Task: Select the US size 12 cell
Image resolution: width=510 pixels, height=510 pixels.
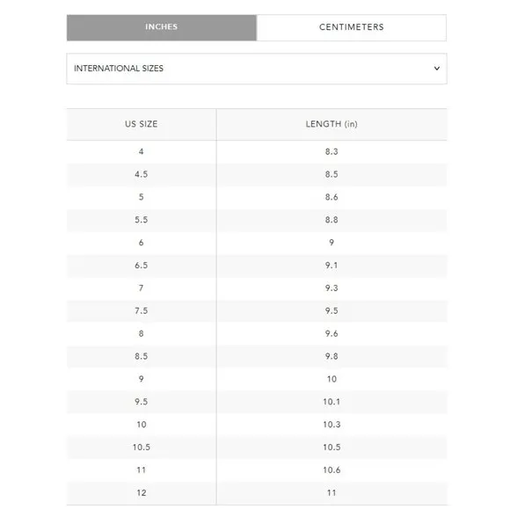Action: click(x=142, y=493)
